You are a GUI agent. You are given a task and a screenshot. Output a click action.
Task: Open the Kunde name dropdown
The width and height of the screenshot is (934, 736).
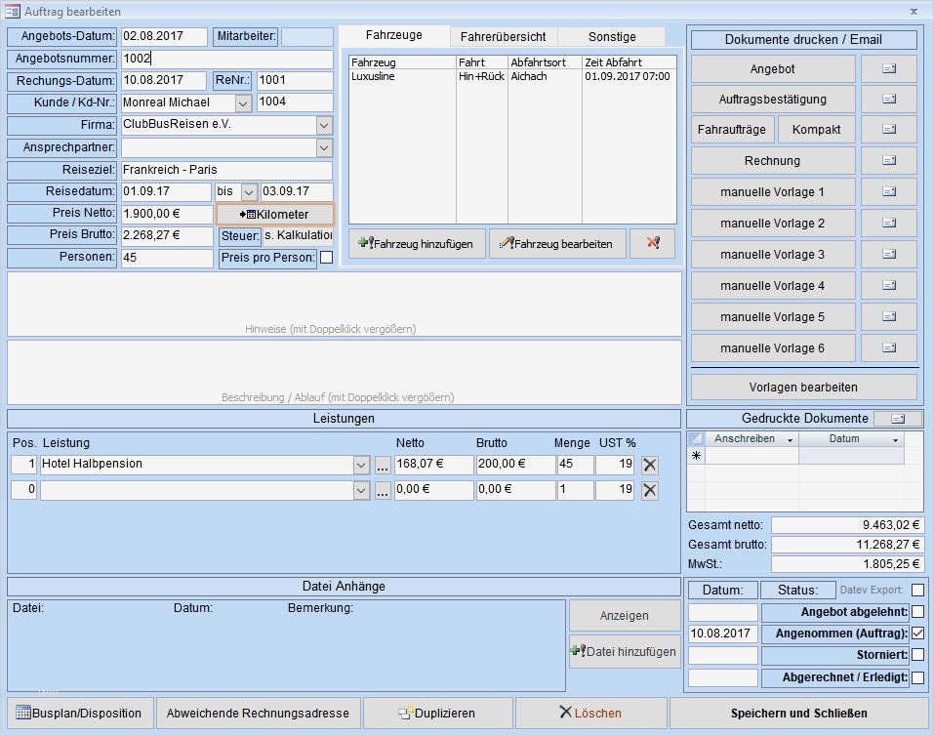coord(243,102)
